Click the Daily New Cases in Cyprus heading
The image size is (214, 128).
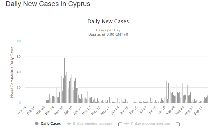[48, 4]
